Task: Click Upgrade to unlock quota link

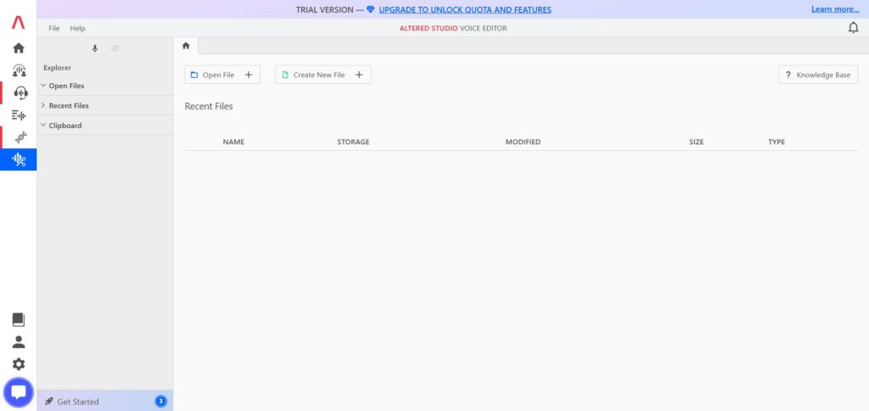Action: pos(465,9)
